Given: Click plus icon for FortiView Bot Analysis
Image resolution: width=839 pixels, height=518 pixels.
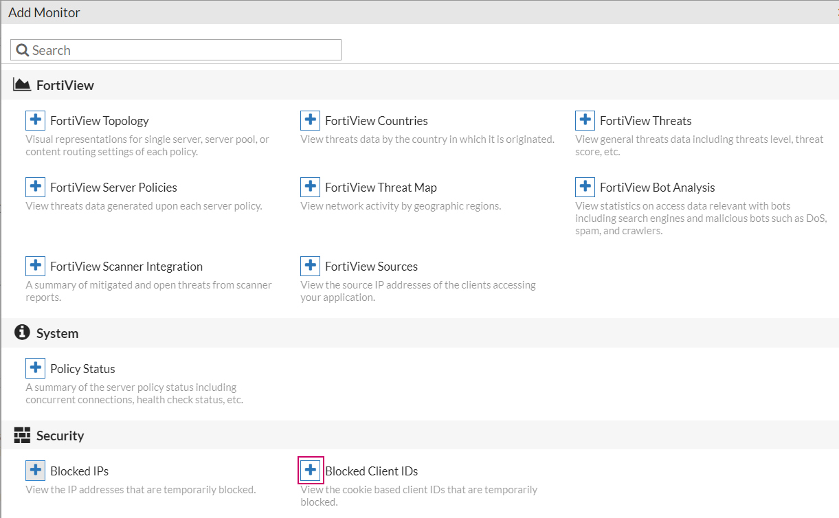Looking at the screenshot, I should 585,187.
